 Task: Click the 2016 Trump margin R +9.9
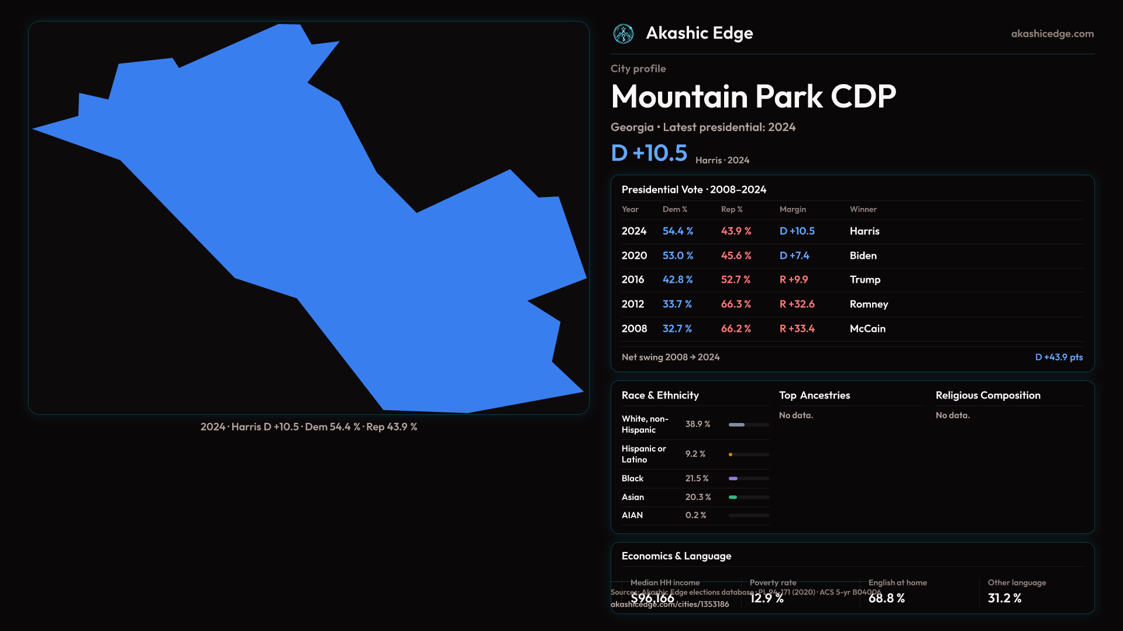[793, 280]
